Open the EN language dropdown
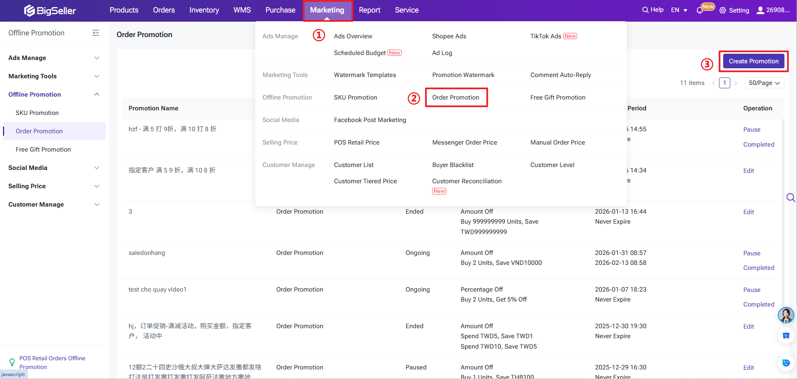The height and width of the screenshot is (379, 797). coord(679,10)
